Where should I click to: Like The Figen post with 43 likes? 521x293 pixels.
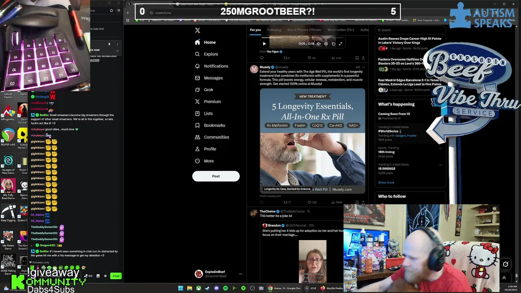click(x=311, y=58)
